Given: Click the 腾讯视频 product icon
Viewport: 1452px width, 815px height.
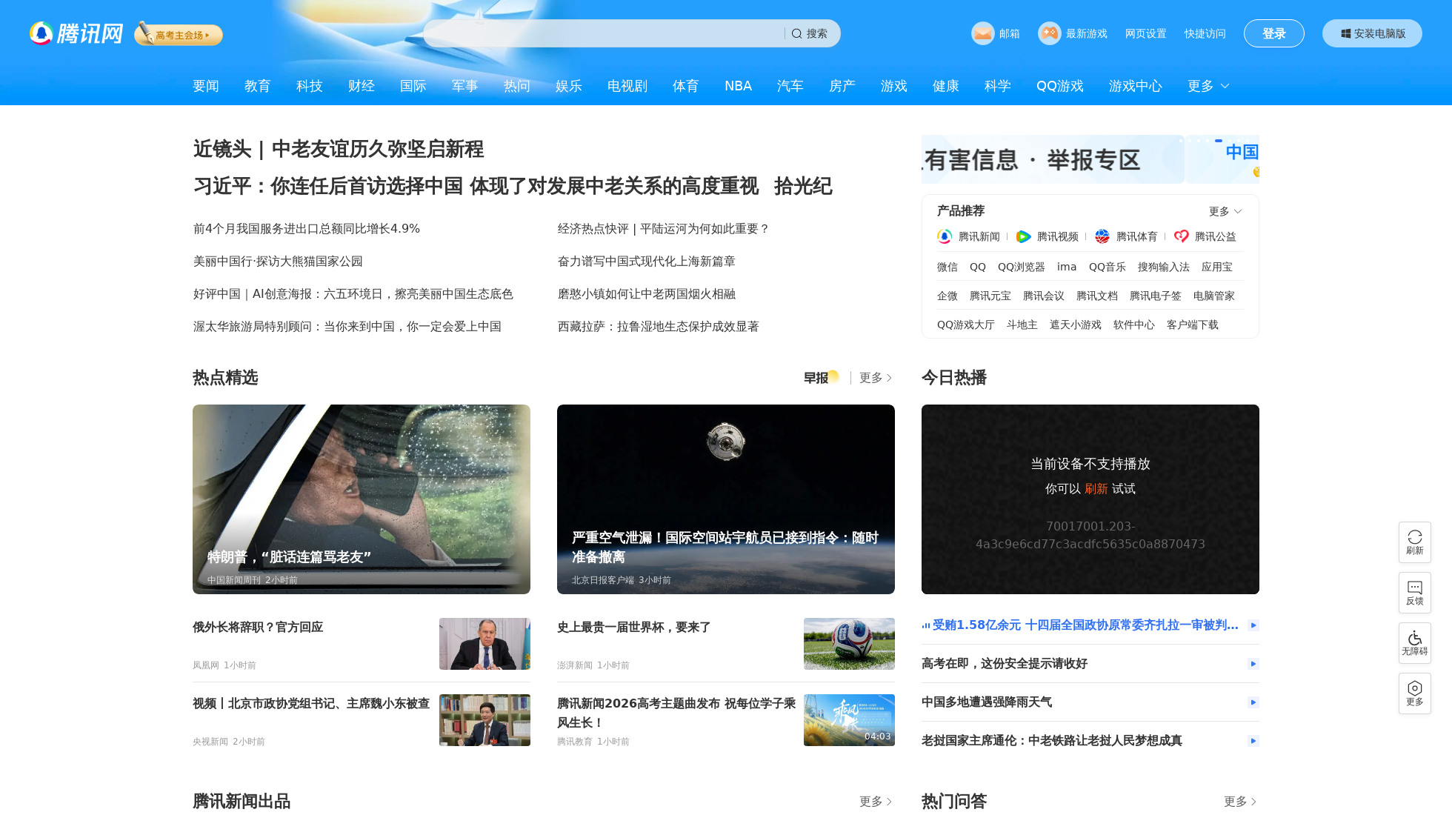Looking at the screenshot, I should [1023, 236].
